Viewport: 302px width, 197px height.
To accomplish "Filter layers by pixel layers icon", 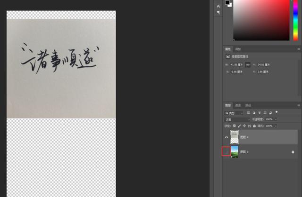I will click(249, 113).
